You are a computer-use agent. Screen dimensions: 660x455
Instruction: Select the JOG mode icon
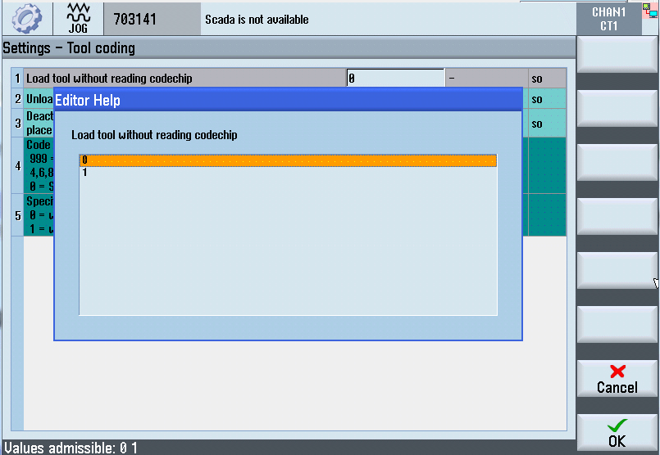tap(79, 18)
